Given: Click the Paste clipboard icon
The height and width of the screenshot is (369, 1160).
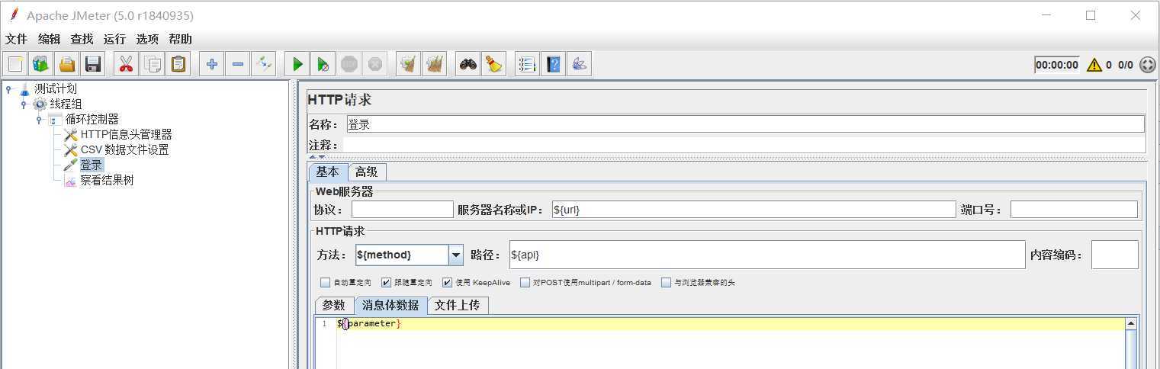Looking at the screenshot, I should click(x=178, y=65).
